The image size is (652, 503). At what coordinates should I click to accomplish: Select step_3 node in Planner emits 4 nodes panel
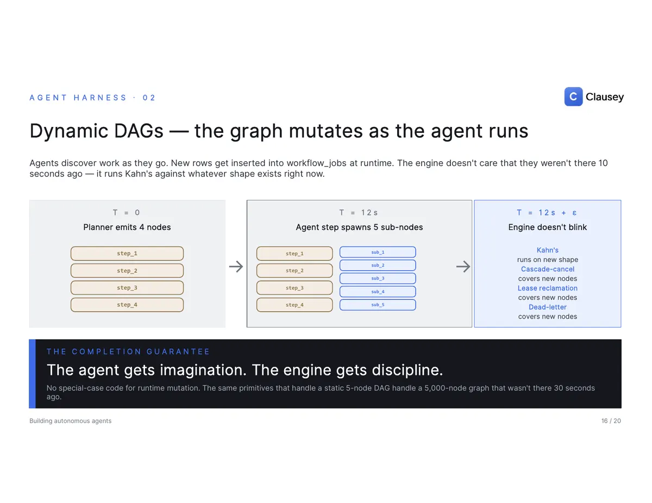(127, 288)
